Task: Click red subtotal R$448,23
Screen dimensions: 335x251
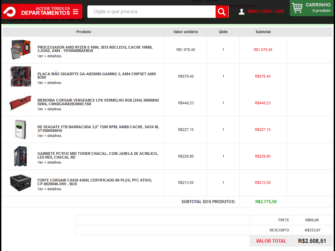Action: tap(263, 103)
